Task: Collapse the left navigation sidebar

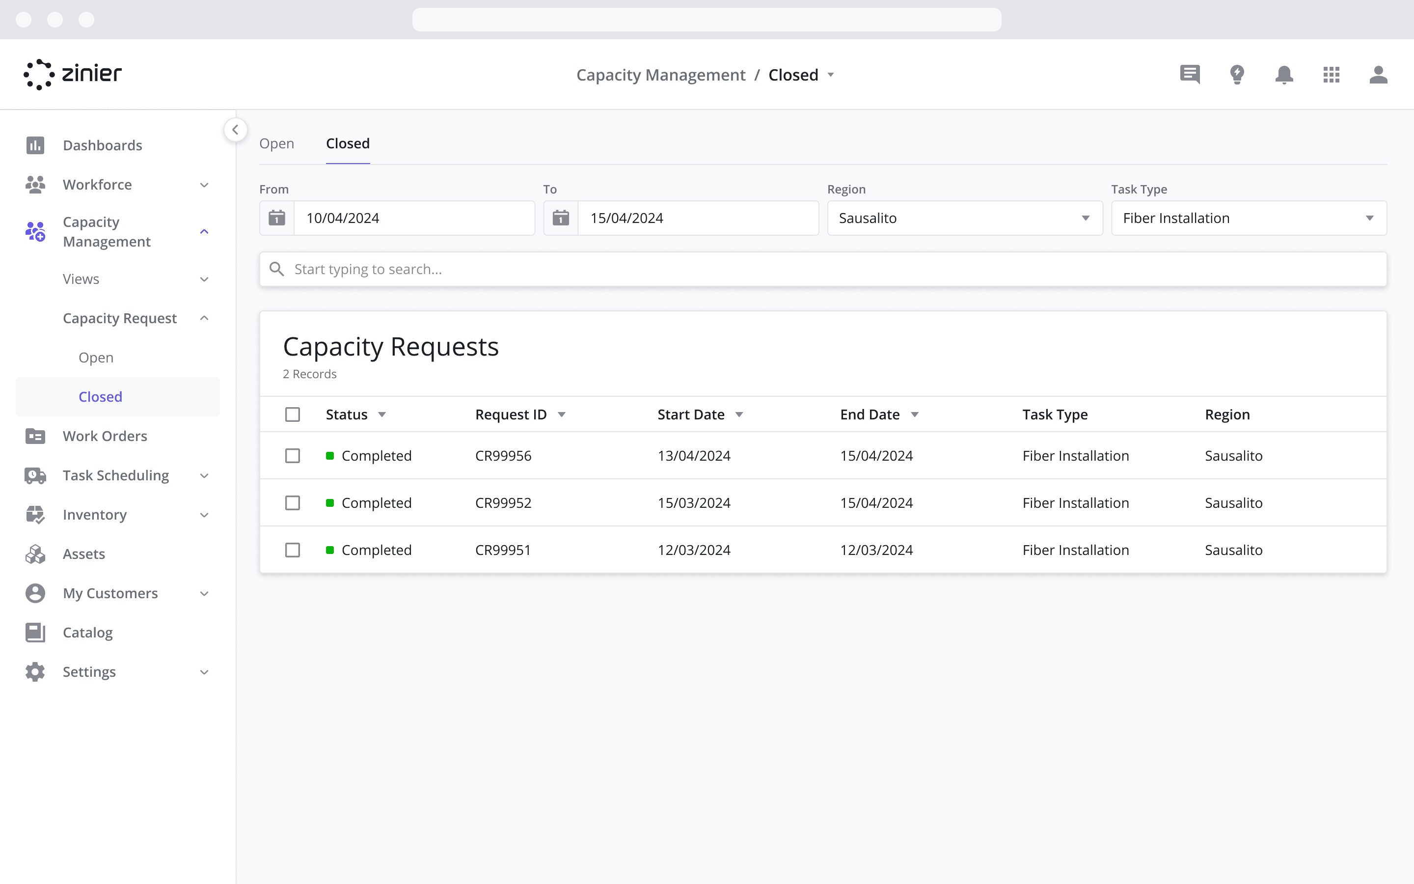Action: click(235, 129)
